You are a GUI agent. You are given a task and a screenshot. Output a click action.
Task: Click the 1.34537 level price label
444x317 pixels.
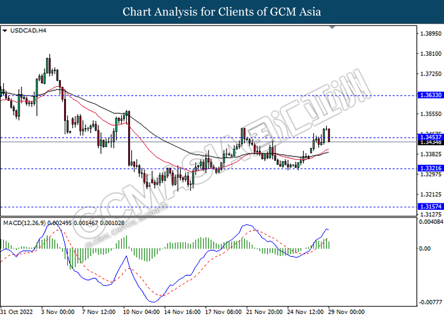[431, 138]
